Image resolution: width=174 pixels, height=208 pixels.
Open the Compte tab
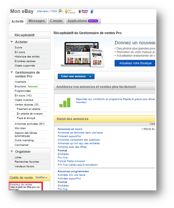click(x=56, y=21)
